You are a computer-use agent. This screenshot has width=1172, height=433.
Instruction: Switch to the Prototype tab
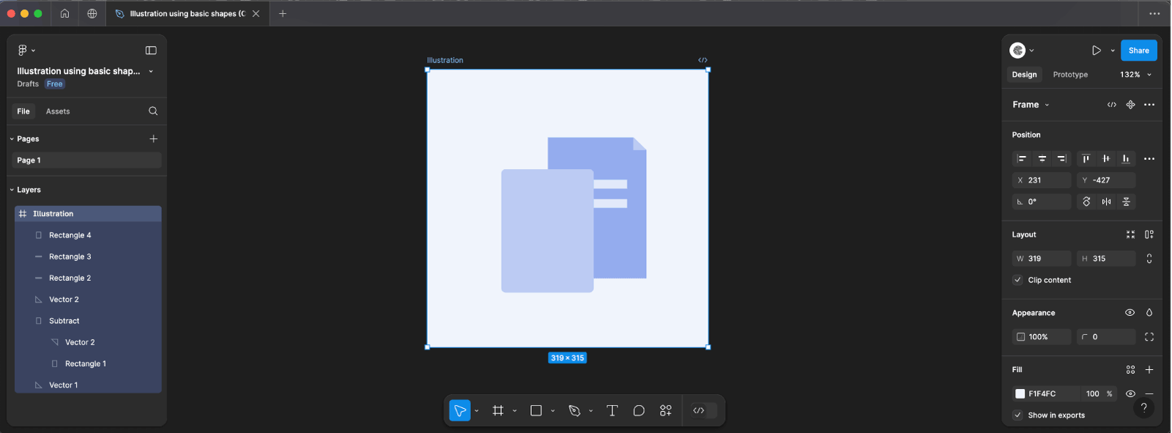tap(1070, 75)
